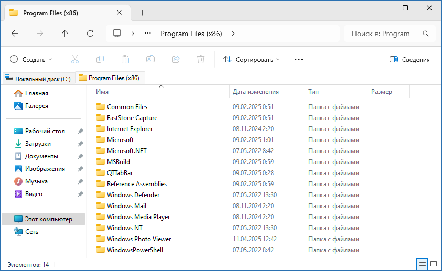The width and height of the screenshot is (442, 271).
Task: Click the search magnifier icon
Action: coord(426,34)
